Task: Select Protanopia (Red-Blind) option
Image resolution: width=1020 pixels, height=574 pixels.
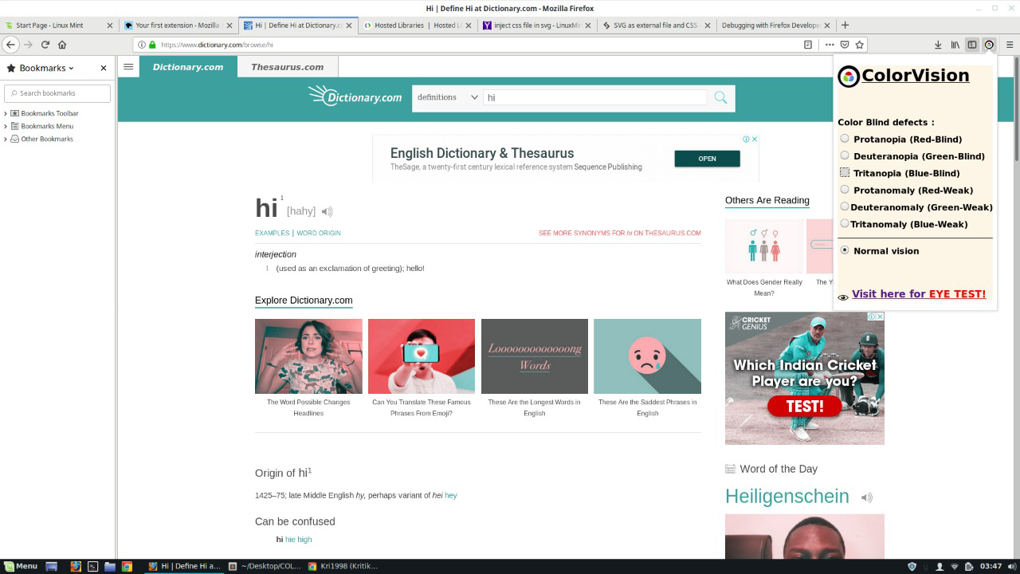Action: tap(845, 139)
